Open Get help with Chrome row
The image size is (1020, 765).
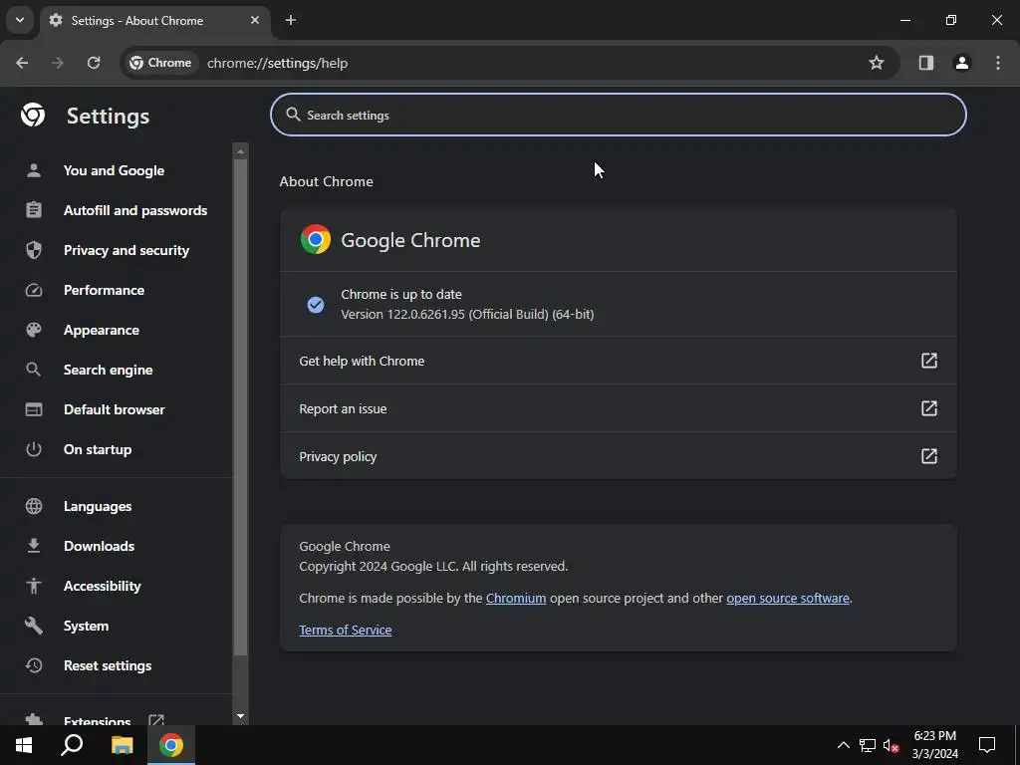point(618,361)
